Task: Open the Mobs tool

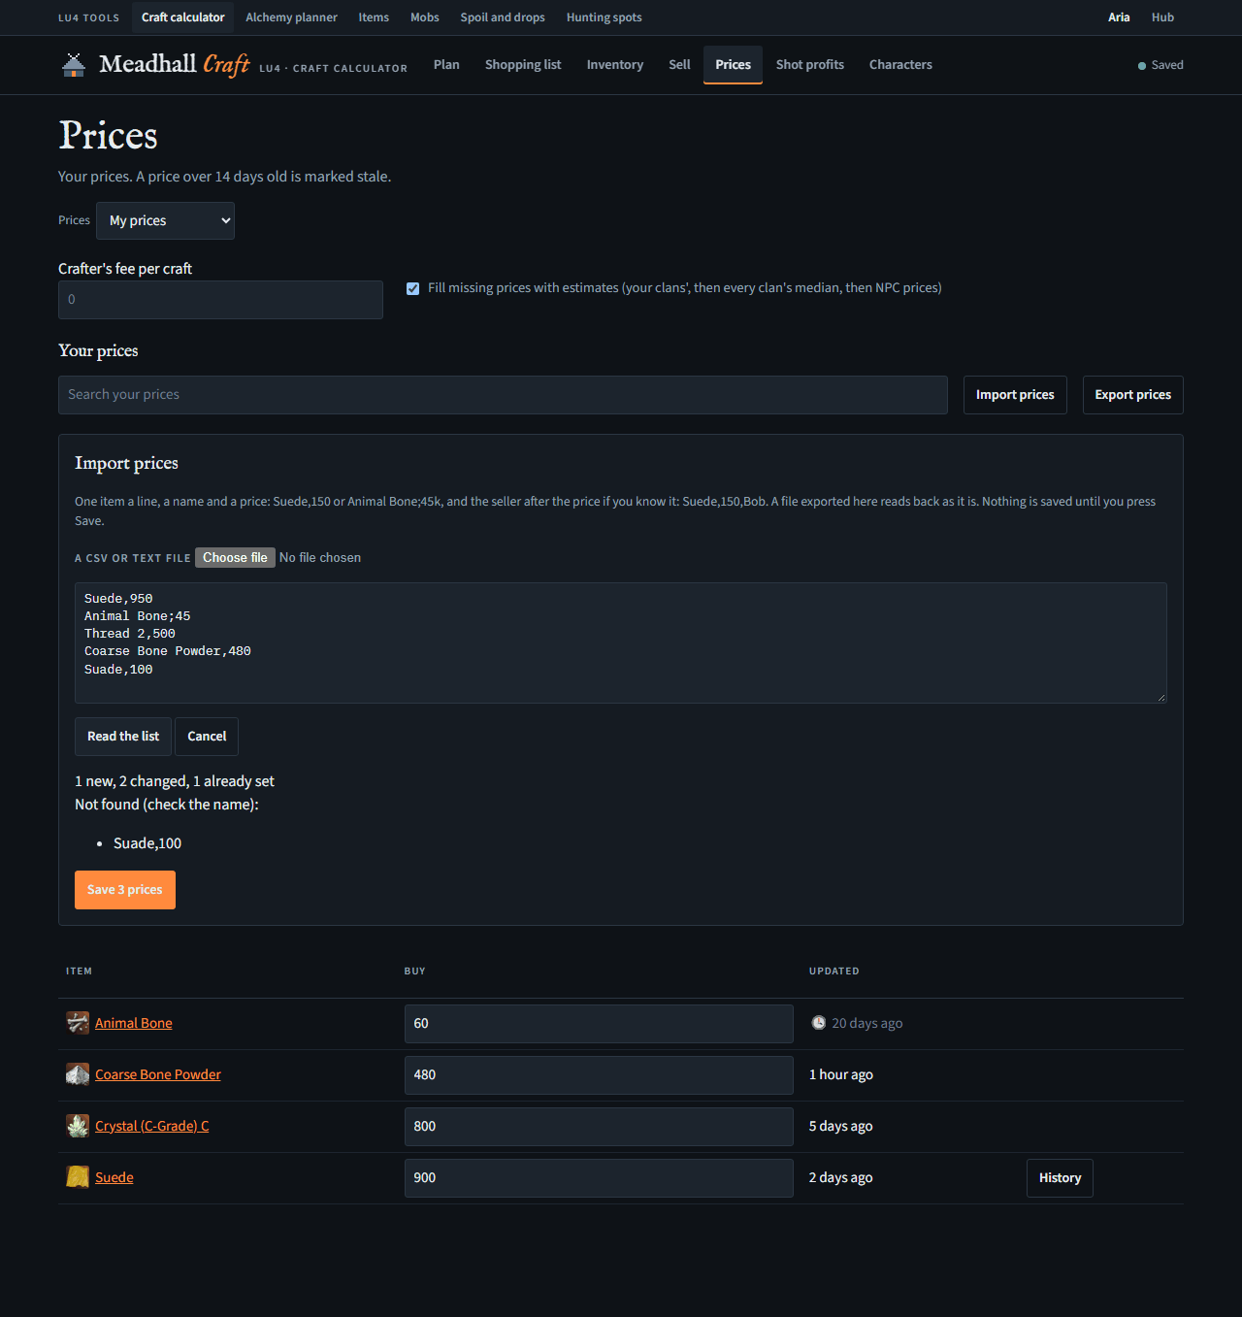Action: point(425,17)
